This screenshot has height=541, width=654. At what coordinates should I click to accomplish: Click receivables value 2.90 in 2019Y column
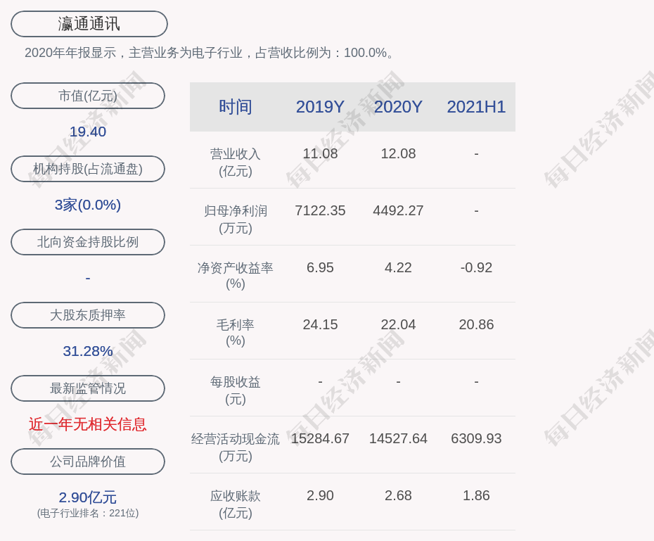tap(320, 495)
